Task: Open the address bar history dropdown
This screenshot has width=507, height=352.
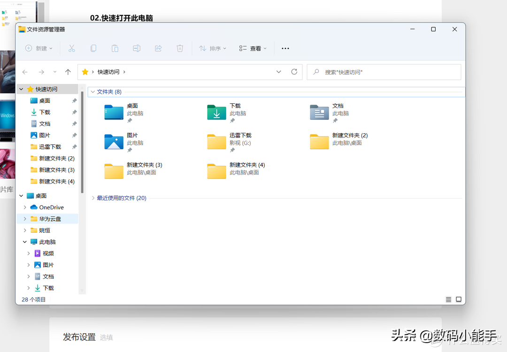Action: click(279, 72)
